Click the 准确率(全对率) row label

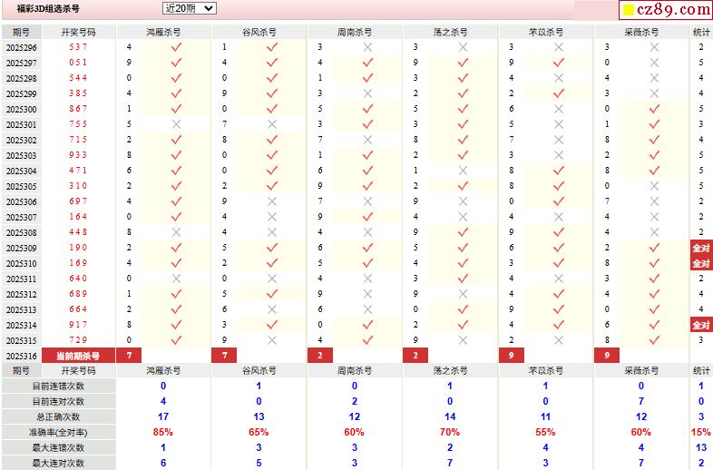58,432
